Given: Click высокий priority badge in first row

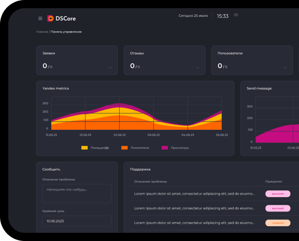Looking at the screenshot, I should click(x=278, y=194).
